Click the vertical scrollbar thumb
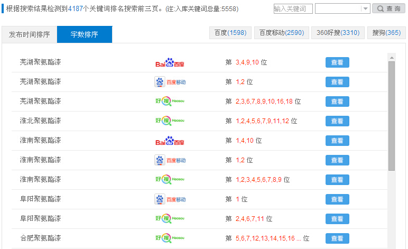Viewport: 408px width, 249px height. click(392, 116)
